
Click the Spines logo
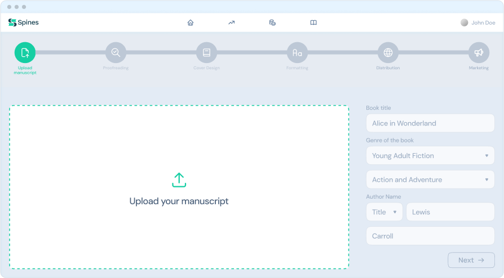point(24,23)
